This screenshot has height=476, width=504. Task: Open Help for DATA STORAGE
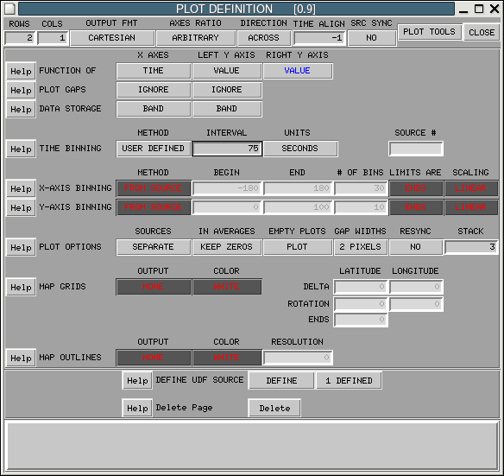tap(21, 110)
